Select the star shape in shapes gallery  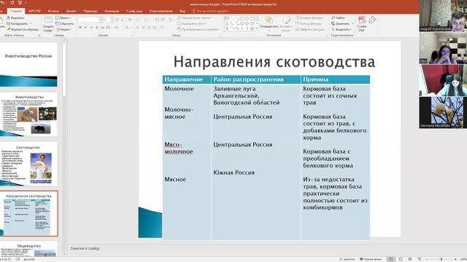point(252,28)
